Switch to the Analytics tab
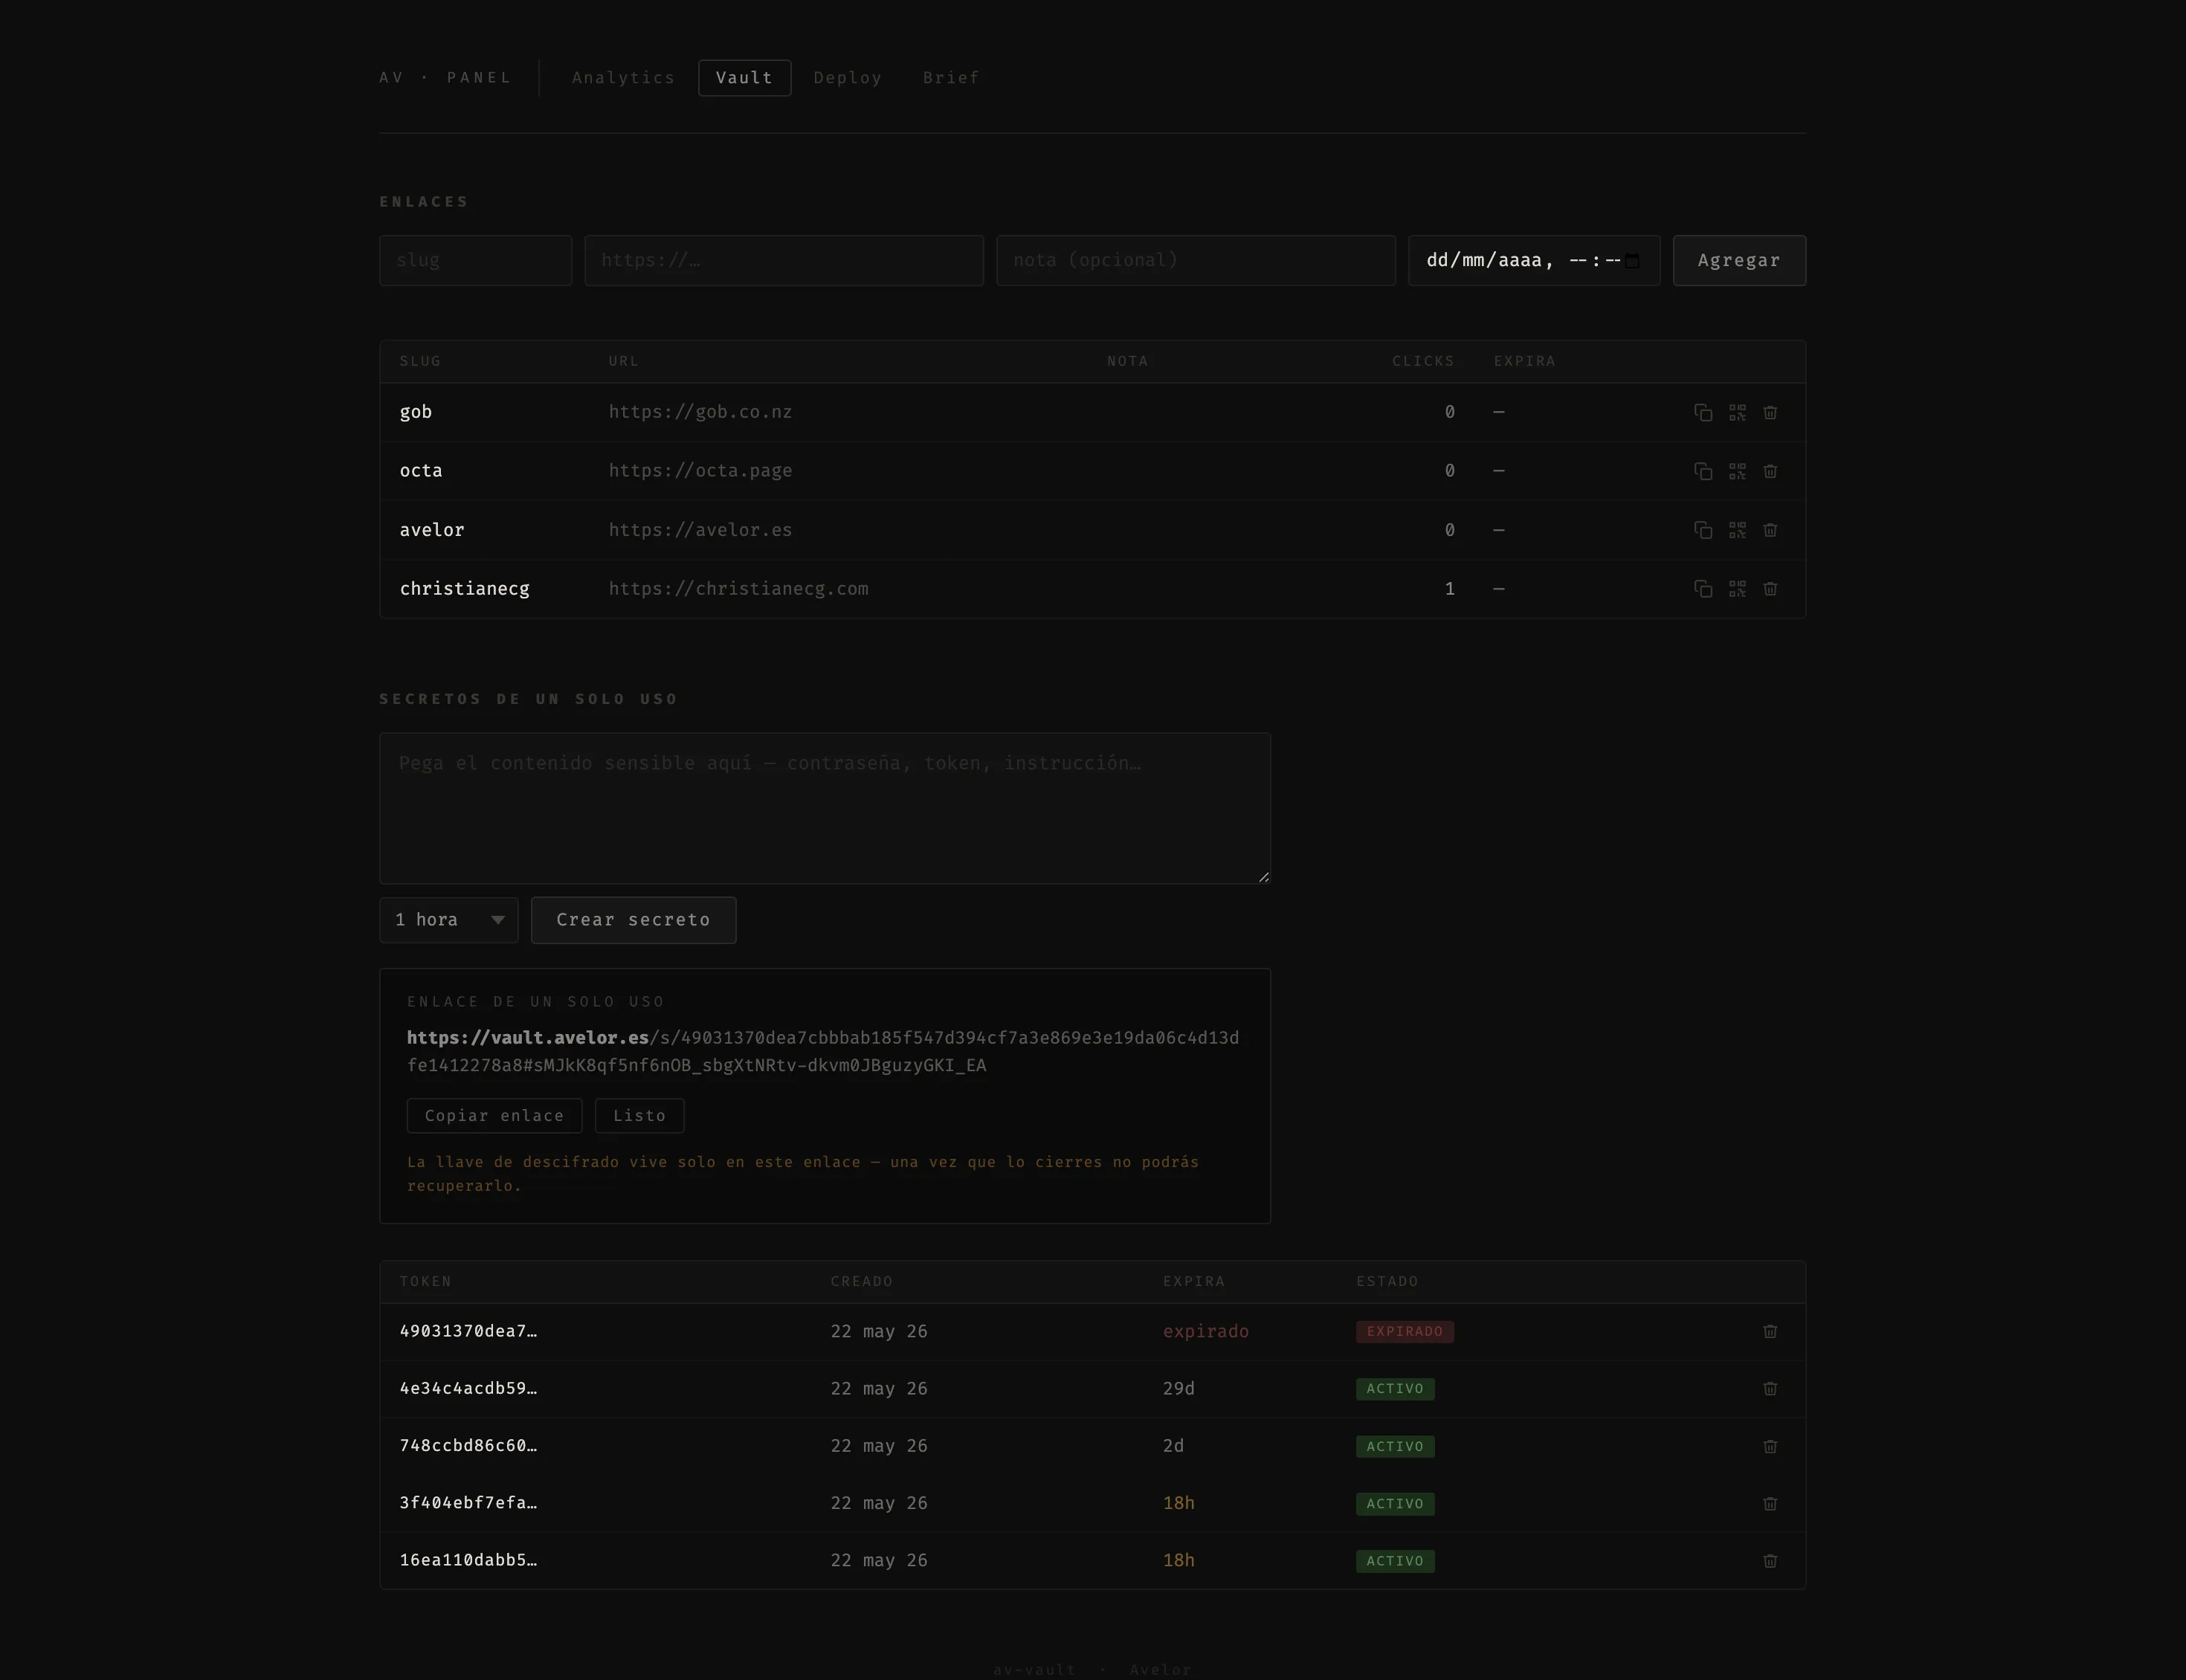Viewport: 2186px width, 1680px height. coord(623,78)
